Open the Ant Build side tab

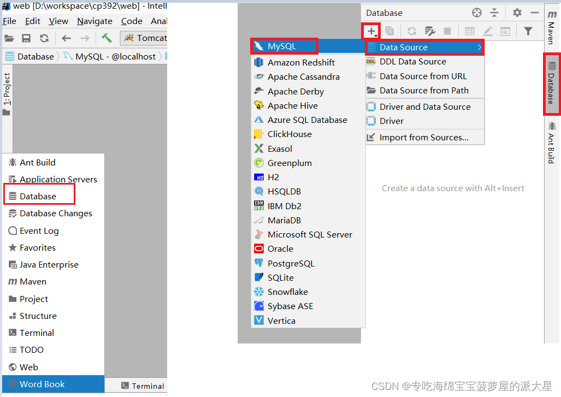coord(552,143)
